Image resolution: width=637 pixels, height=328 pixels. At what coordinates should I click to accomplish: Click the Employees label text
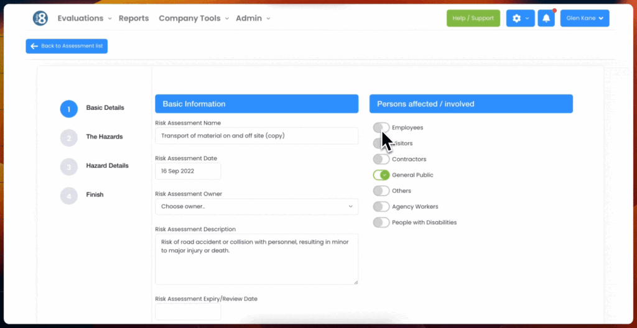pos(407,127)
